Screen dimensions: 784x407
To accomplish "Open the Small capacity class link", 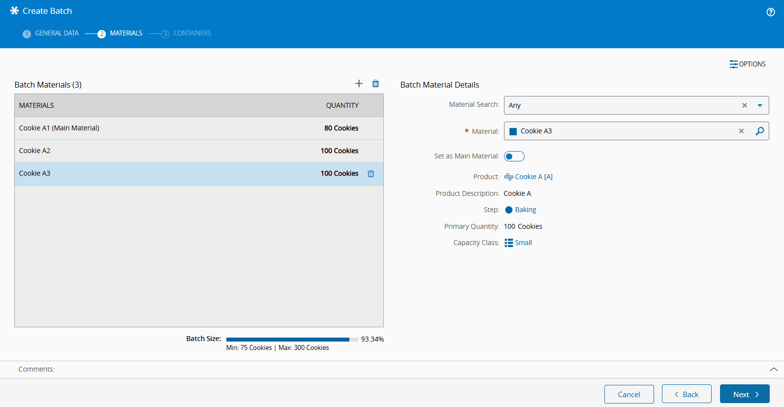I will [x=523, y=243].
